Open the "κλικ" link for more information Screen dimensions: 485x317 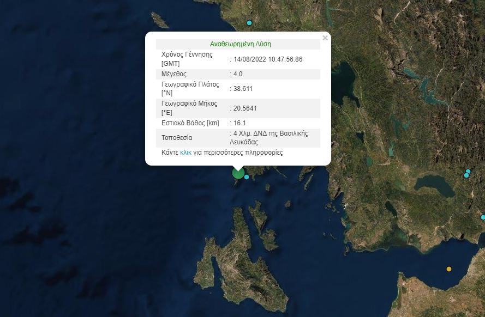[x=185, y=153]
